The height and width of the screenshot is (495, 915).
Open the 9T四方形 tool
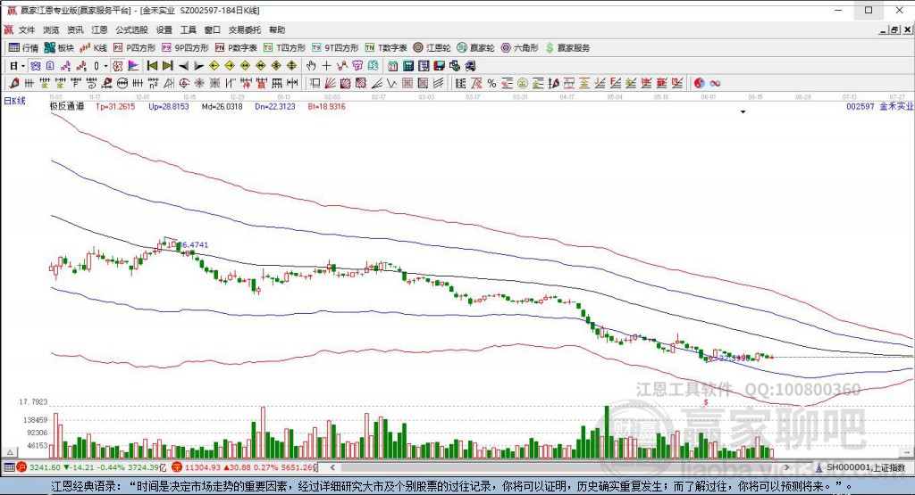point(336,48)
